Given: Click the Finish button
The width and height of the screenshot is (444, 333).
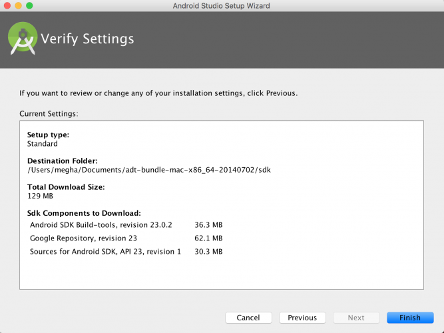Looking at the screenshot, I should (410, 318).
